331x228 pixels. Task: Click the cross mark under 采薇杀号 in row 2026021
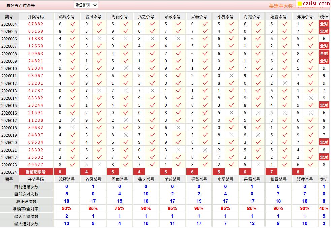tap(205, 150)
